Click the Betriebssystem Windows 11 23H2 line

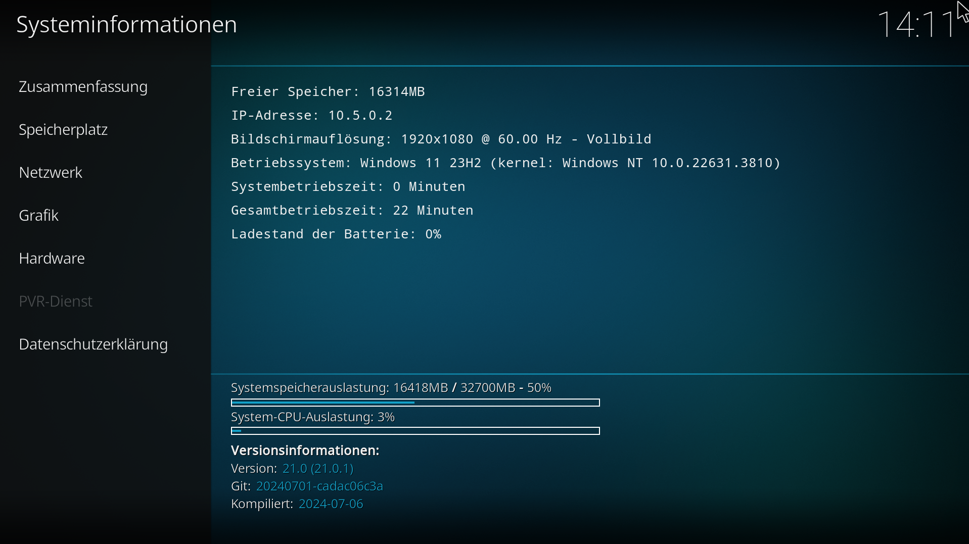(506, 163)
